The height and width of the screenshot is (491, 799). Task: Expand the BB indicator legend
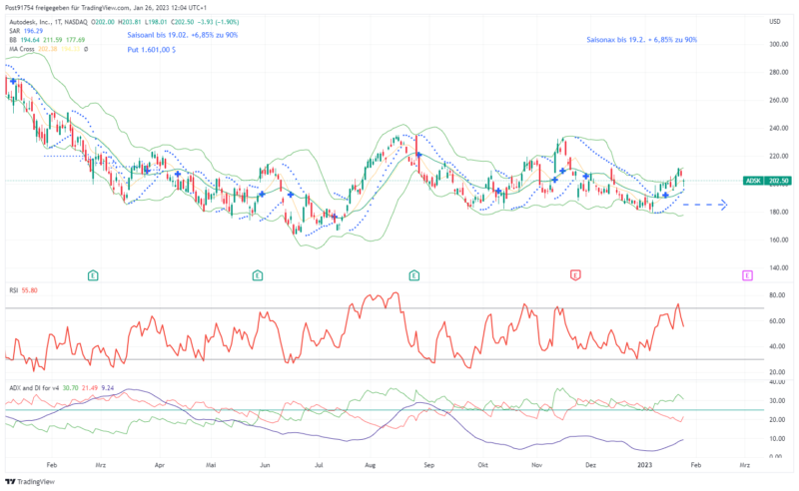(x=14, y=38)
